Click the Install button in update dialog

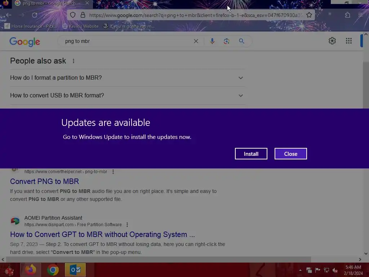tap(251, 154)
